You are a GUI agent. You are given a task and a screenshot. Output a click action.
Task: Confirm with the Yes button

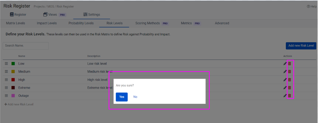pos(122,97)
